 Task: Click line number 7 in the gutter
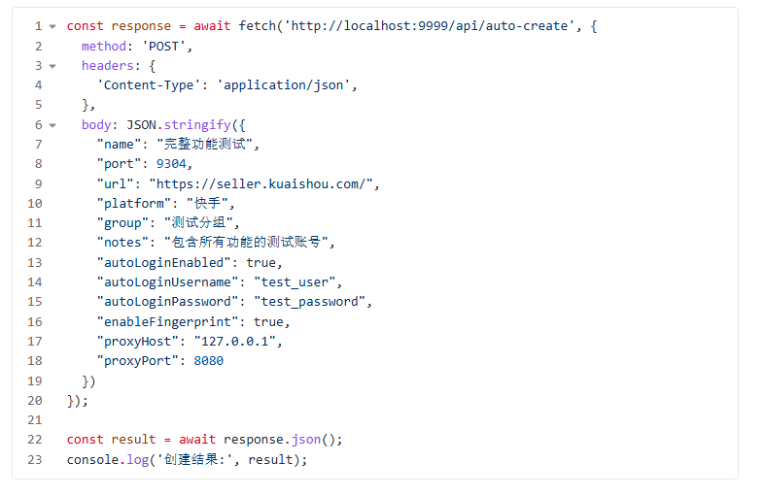pyautogui.click(x=37, y=145)
